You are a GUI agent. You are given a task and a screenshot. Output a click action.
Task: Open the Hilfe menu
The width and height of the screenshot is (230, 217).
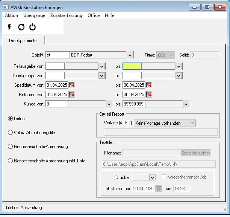(x=110, y=15)
